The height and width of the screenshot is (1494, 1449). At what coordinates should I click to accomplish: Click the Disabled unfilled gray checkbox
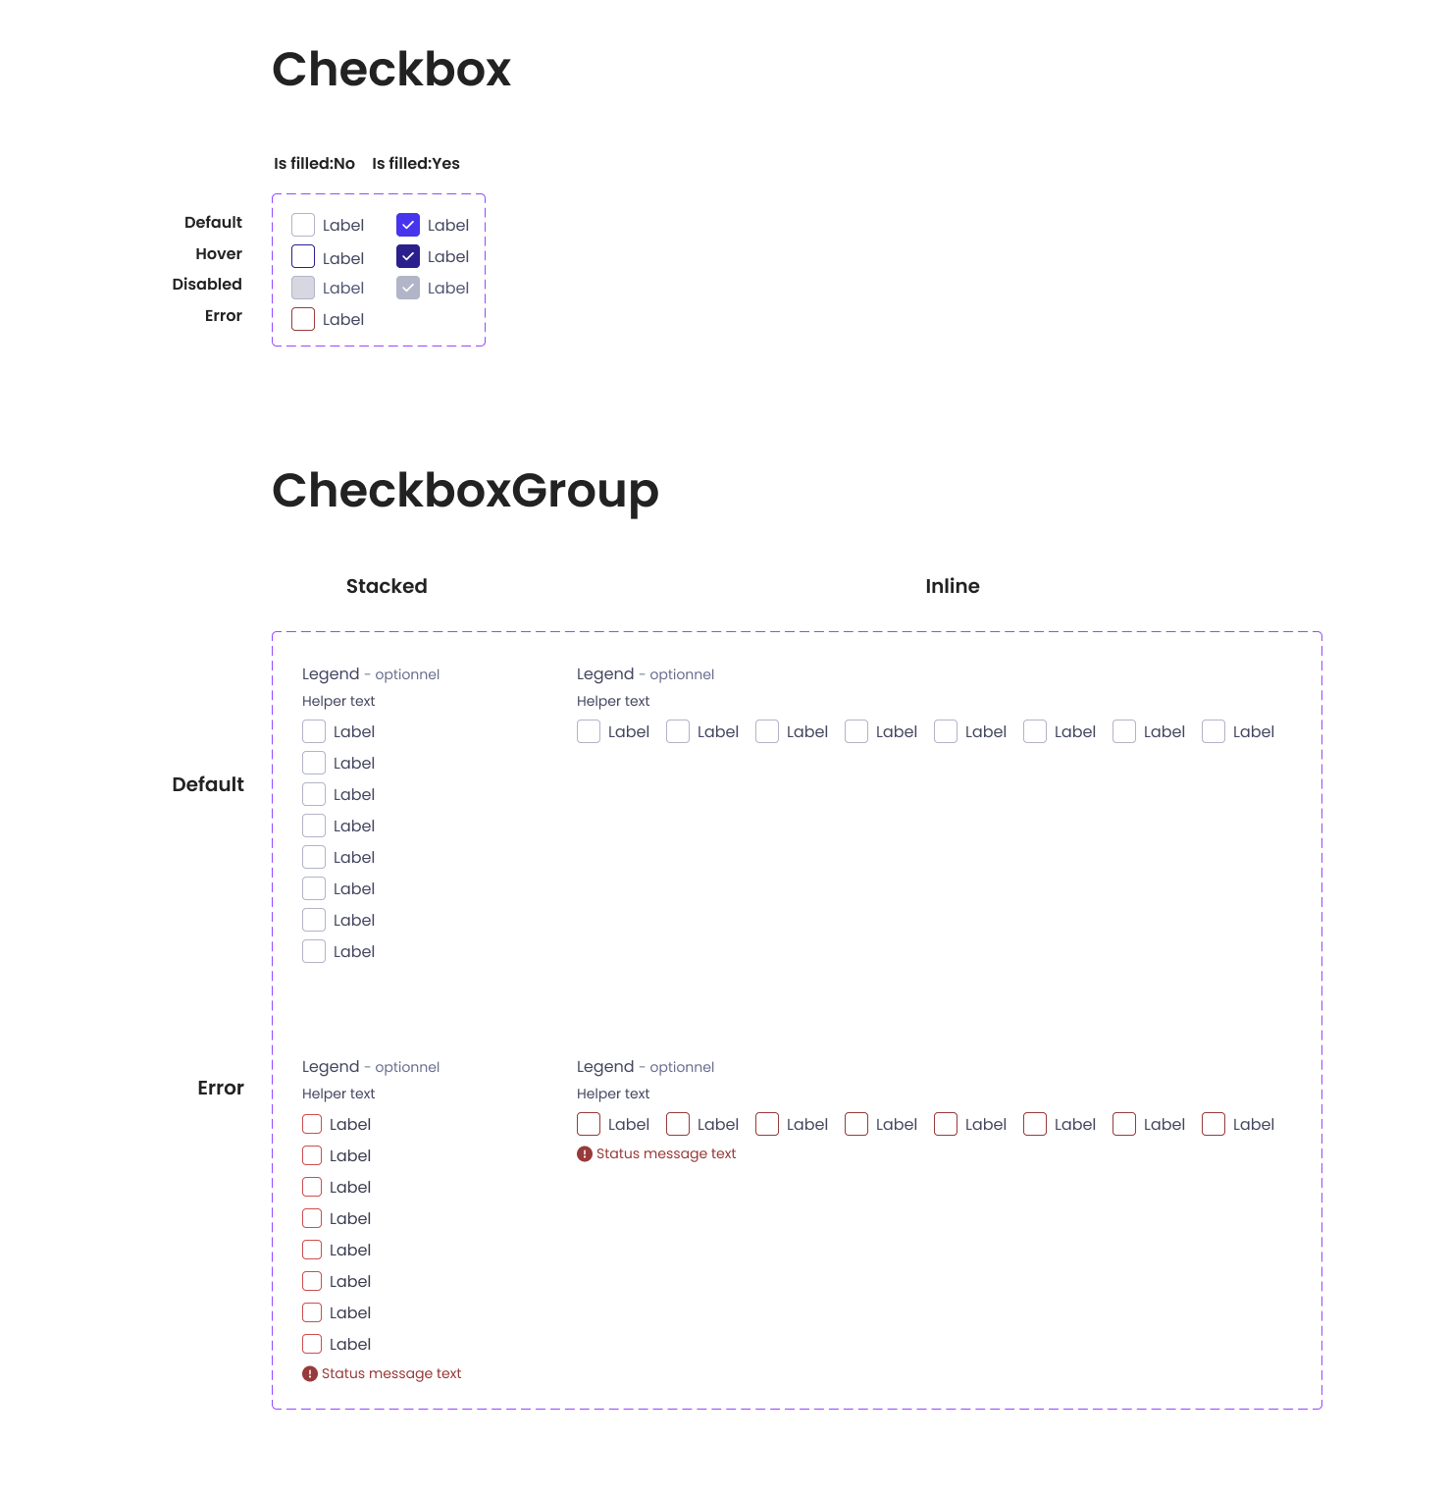tap(303, 288)
